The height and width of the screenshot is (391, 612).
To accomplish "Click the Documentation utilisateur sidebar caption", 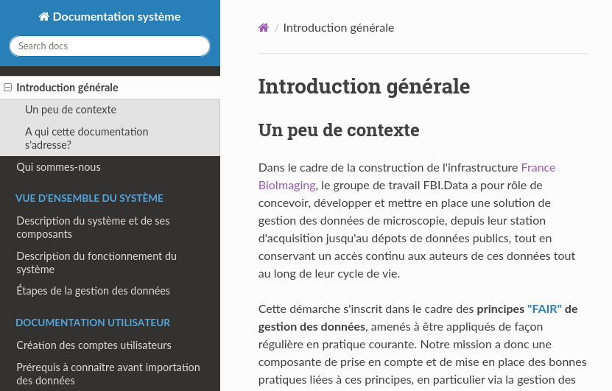I will (x=93, y=323).
